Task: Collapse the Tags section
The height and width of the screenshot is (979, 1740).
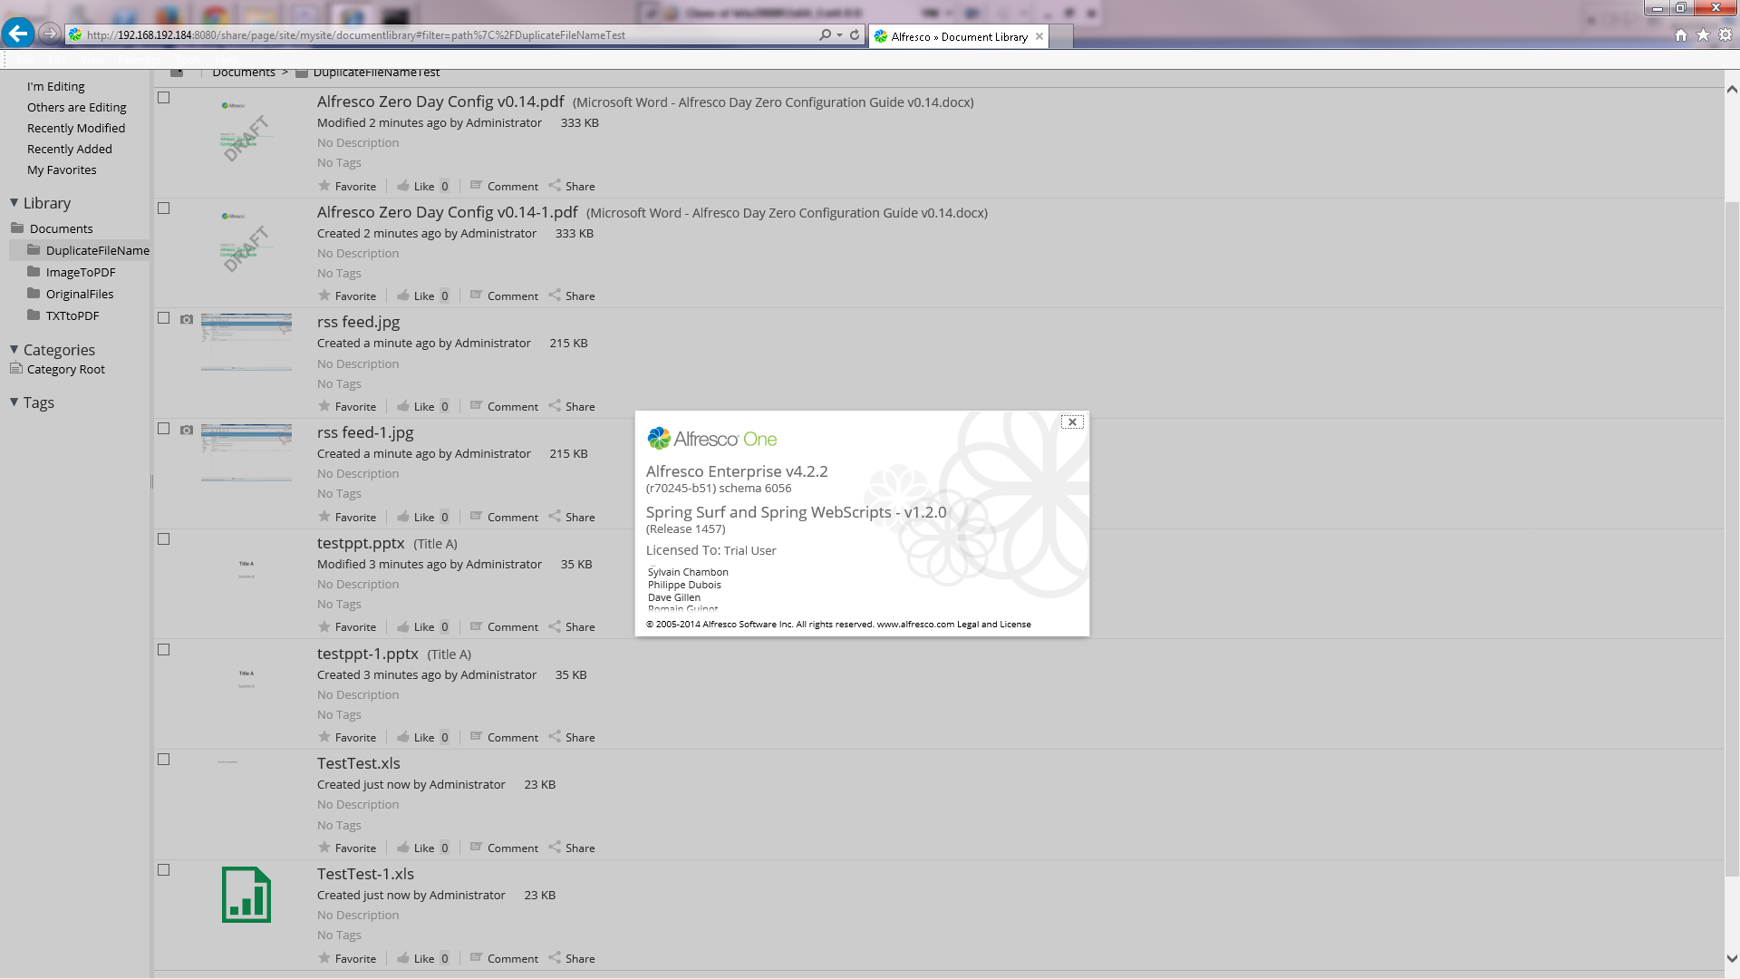Action: click(x=14, y=402)
